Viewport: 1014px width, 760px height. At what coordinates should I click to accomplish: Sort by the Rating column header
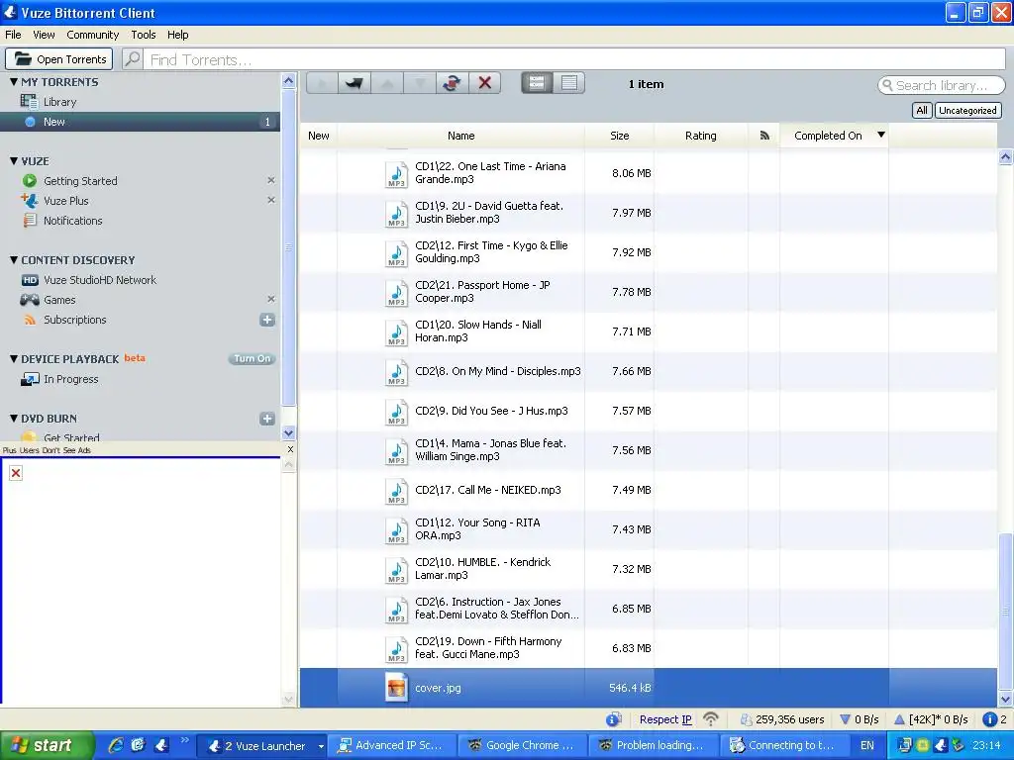pos(700,135)
